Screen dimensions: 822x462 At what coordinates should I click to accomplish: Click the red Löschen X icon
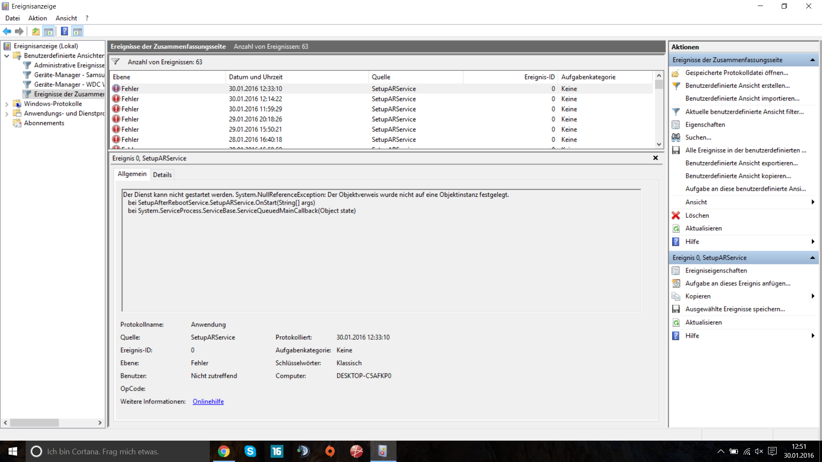[676, 215]
